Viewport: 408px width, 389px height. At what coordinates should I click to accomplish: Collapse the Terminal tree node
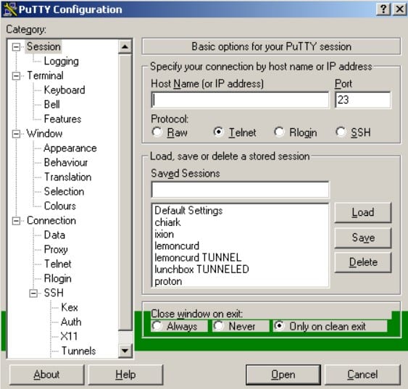pyautogui.click(x=16, y=75)
